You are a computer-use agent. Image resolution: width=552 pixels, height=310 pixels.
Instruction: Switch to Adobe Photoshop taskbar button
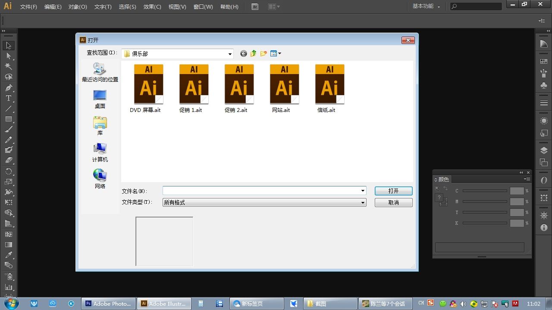[109, 304]
